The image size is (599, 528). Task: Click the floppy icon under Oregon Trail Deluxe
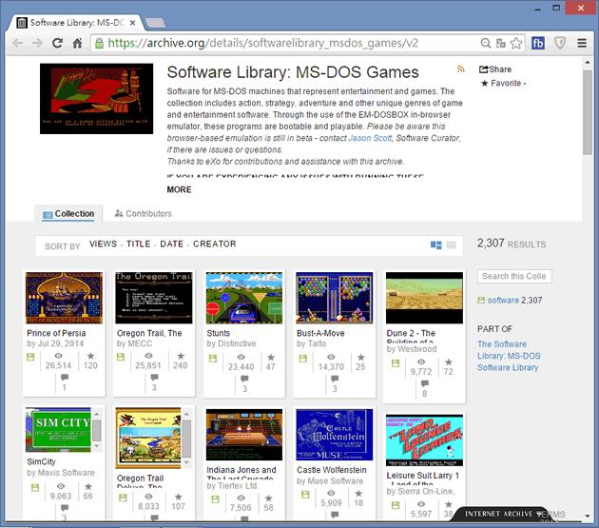123,498
